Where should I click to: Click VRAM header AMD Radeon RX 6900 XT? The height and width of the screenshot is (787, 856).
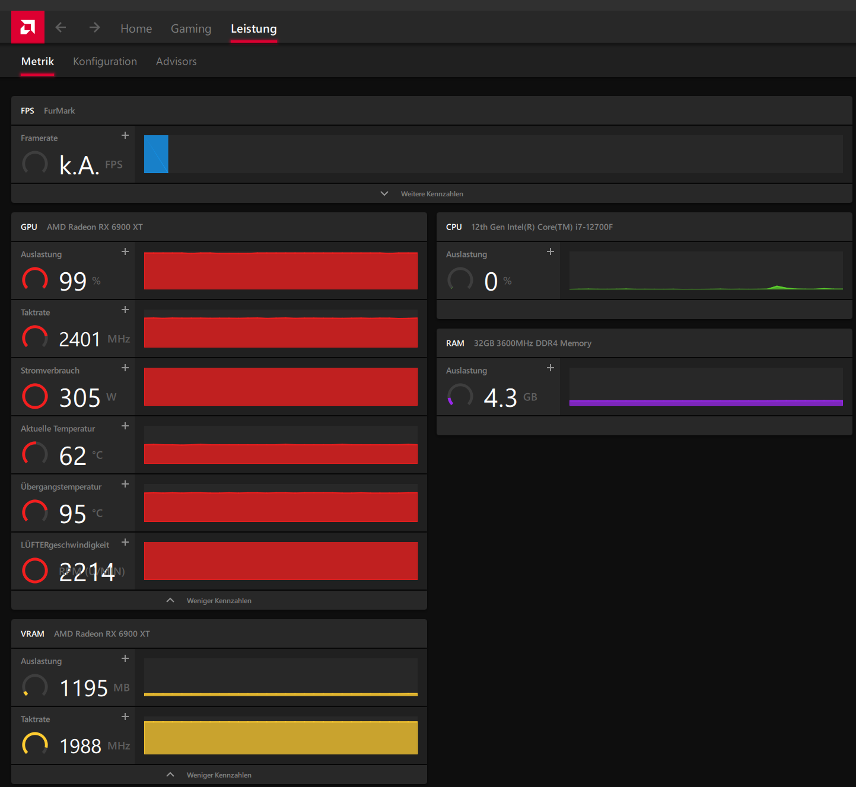pos(102,634)
